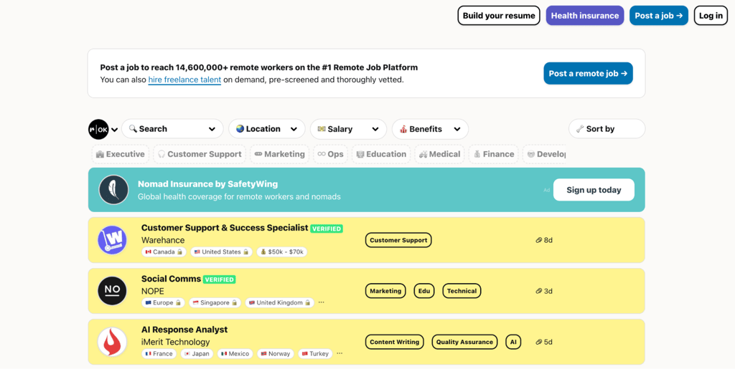Click the Health insurance button
The image size is (735, 369).
point(585,16)
